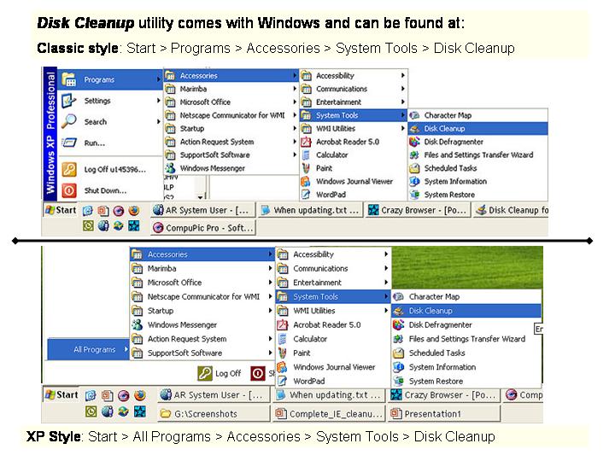Click the PowerPoint quick launch icon on XP-style taskbar
The image size is (615, 461).
tap(107, 395)
